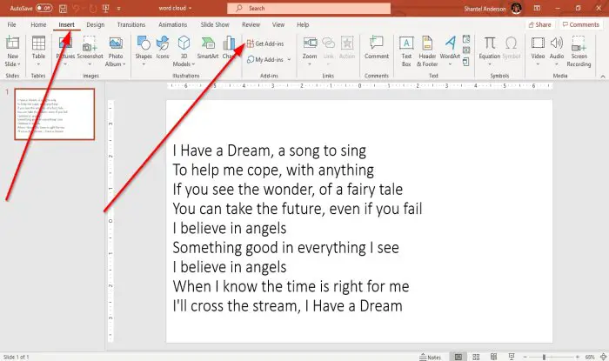The width and height of the screenshot is (609, 361).
Task: Start Screen Recording from Media group
Action: click(x=579, y=43)
